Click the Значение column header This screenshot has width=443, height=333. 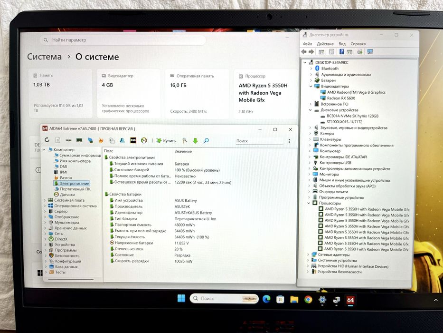point(183,151)
